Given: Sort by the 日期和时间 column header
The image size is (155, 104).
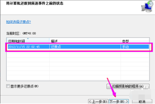Looking at the screenshot, I should tap(28, 41).
